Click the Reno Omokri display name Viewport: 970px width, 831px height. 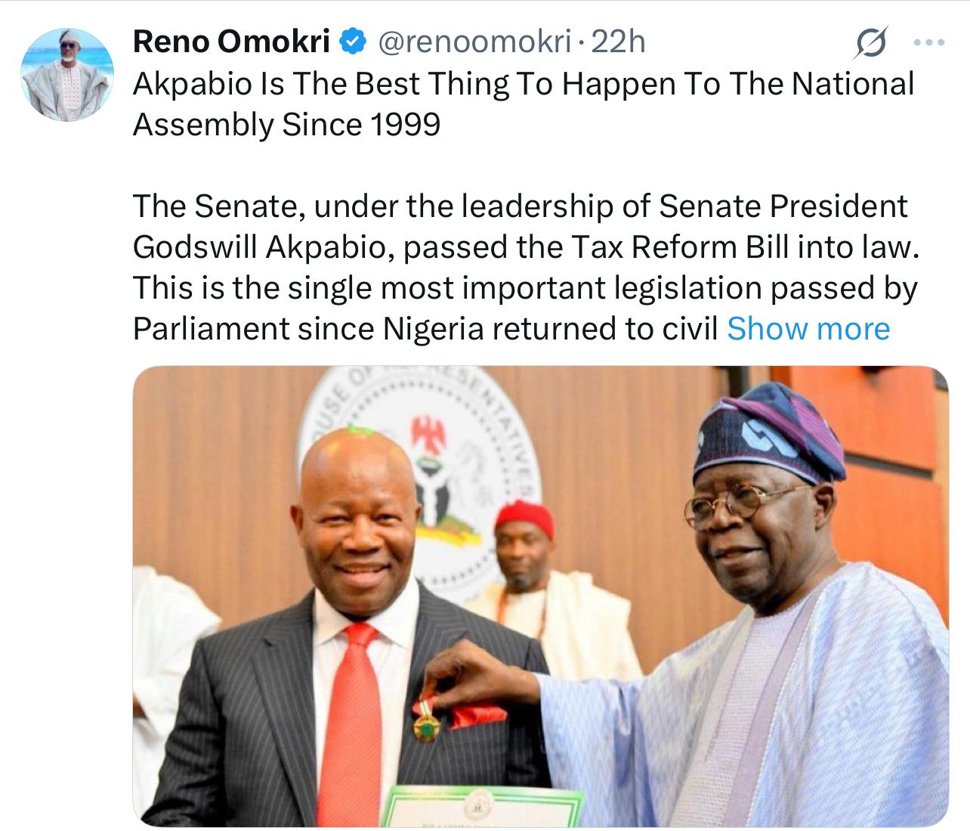[231, 42]
